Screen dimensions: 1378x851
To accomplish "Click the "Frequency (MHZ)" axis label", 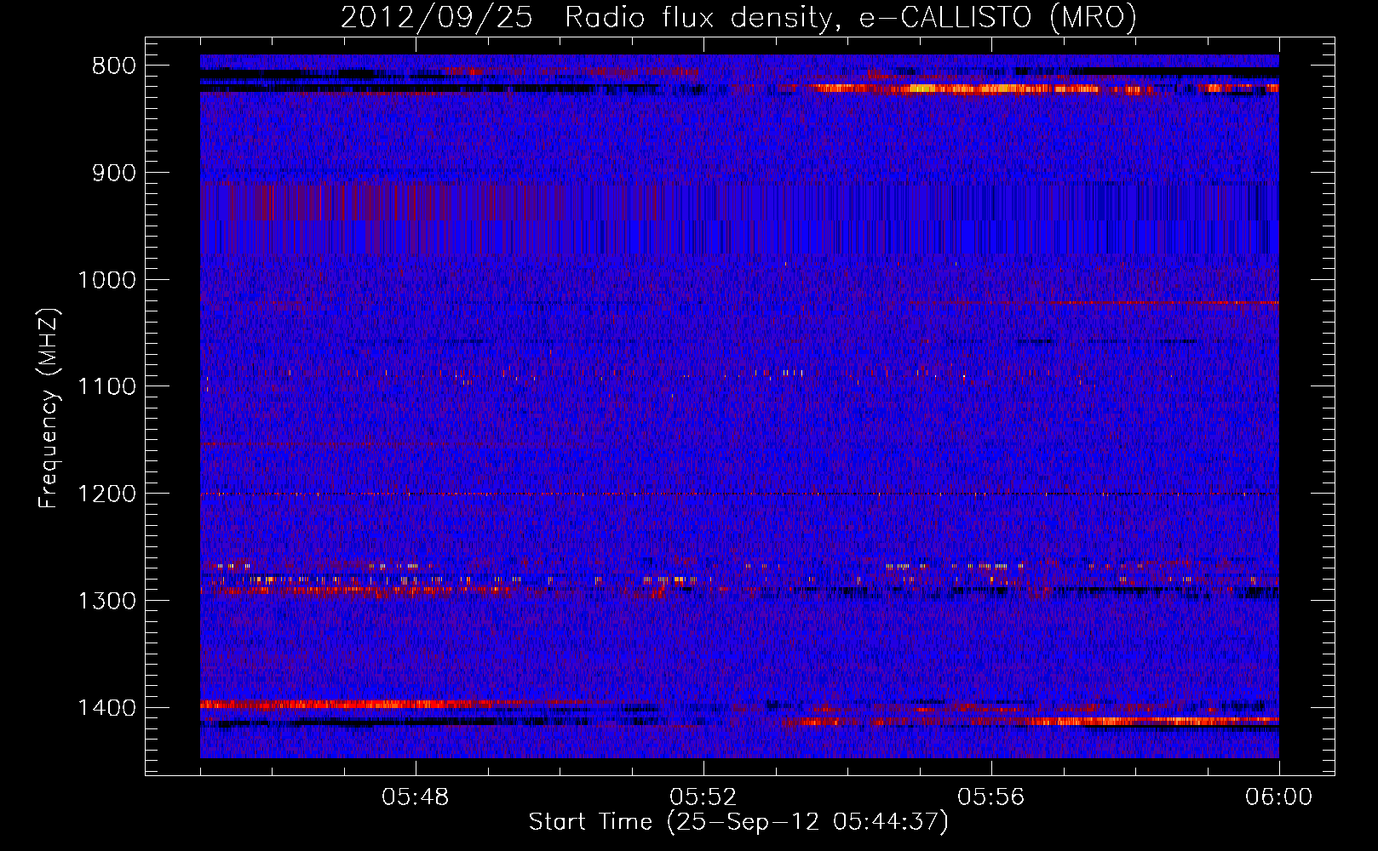I will tap(49, 408).
